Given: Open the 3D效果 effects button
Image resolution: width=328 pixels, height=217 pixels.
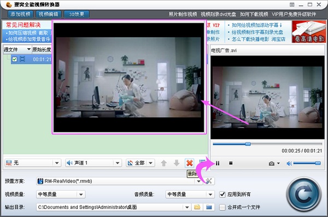Looking at the screenshot, I should [x=77, y=14].
